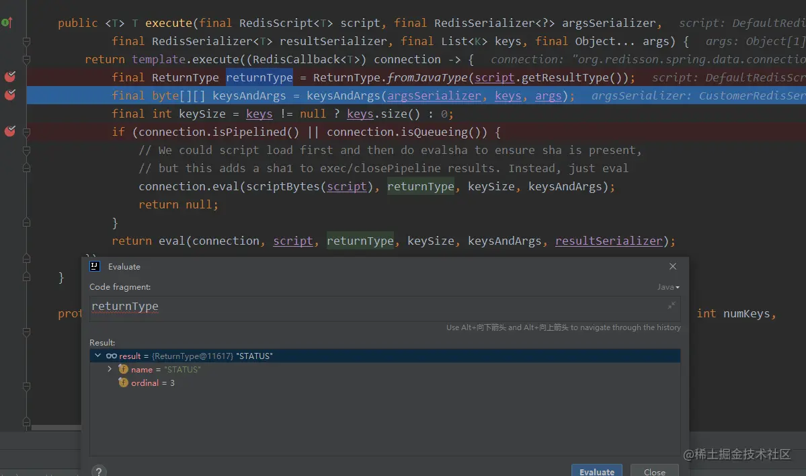Toggle breakpoint on the keysAndArgs line
806x476 pixels.
pyautogui.click(x=10, y=95)
